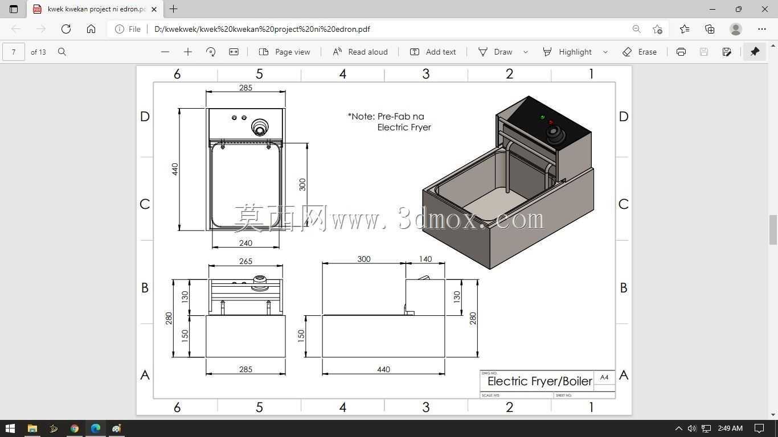Go forward to the next page

coord(40,29)
